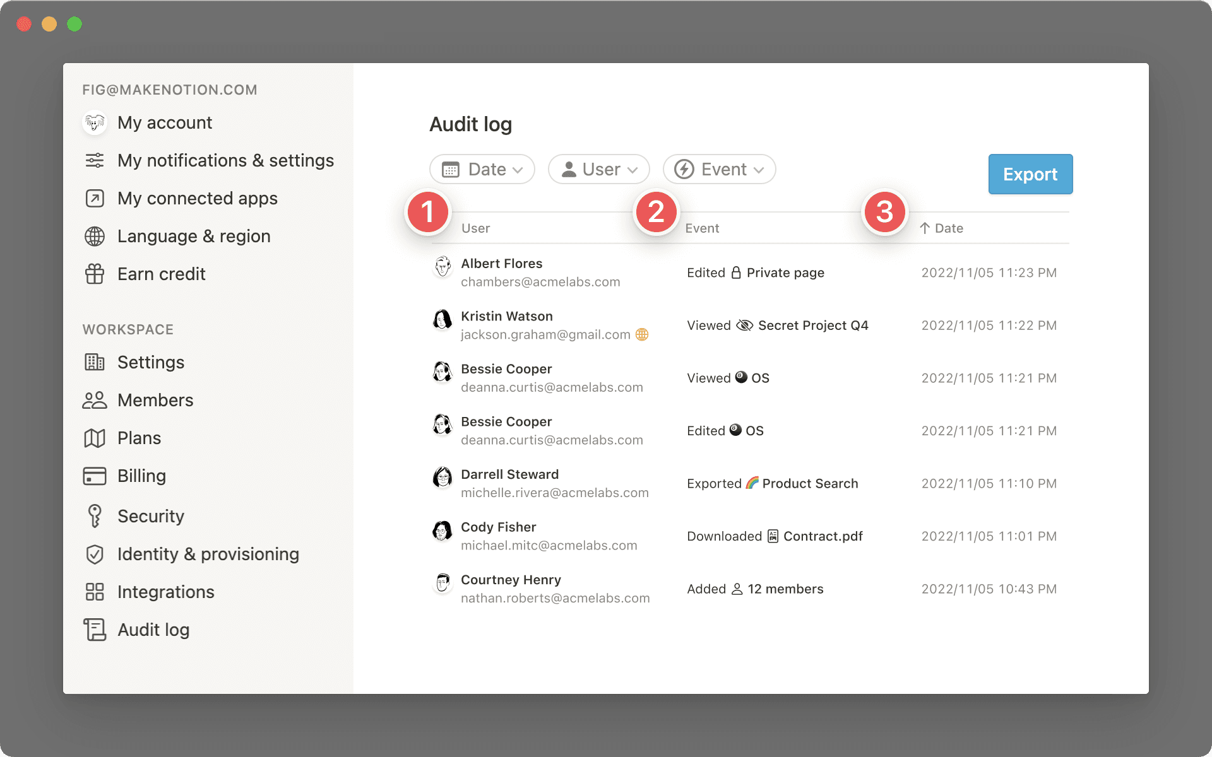Click the grid icon next to Integrations
Screen dimensions: 1212x757
pos(95,592)
